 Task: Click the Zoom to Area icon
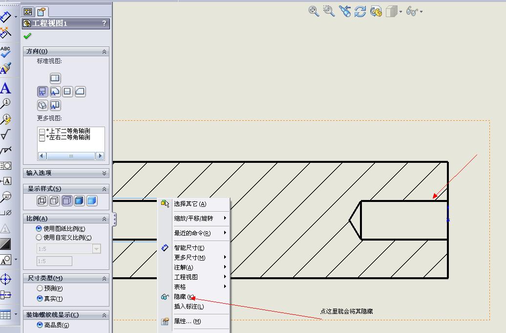point(329,11)
